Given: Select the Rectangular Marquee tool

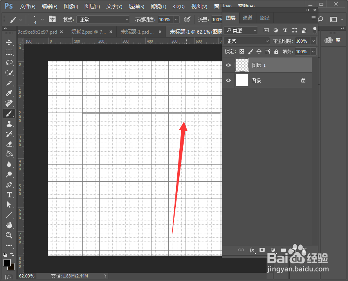Looking at the screenshot, I should coord(9,52).
